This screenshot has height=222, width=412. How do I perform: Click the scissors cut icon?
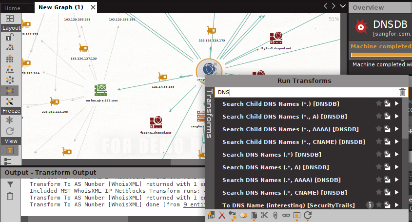pyautogui.click(x=264, y=215)
